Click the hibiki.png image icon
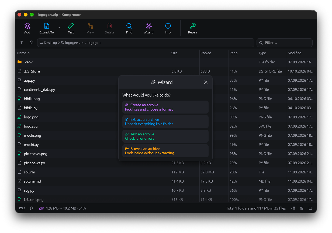This screenshot has height=233, width=332. (x=19, y=99)
